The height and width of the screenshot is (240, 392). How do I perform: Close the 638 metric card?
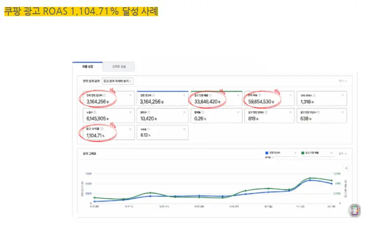click(x=343, y=112)
